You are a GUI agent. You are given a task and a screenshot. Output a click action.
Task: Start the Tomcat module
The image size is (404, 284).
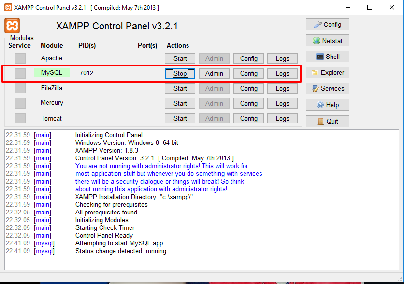180,118
